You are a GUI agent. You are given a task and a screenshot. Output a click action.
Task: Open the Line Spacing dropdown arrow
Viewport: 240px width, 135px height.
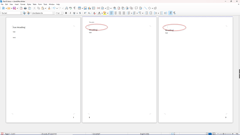click(x=158, y=13)
